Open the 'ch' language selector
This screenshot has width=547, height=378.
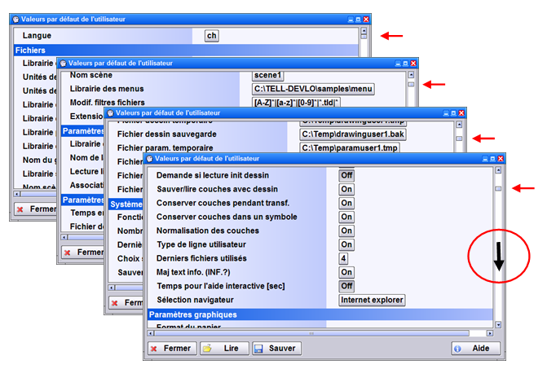point(211,36)
